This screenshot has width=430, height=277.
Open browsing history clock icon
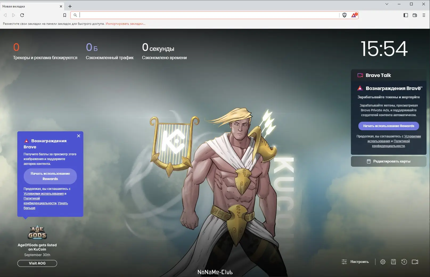[404, 262]
